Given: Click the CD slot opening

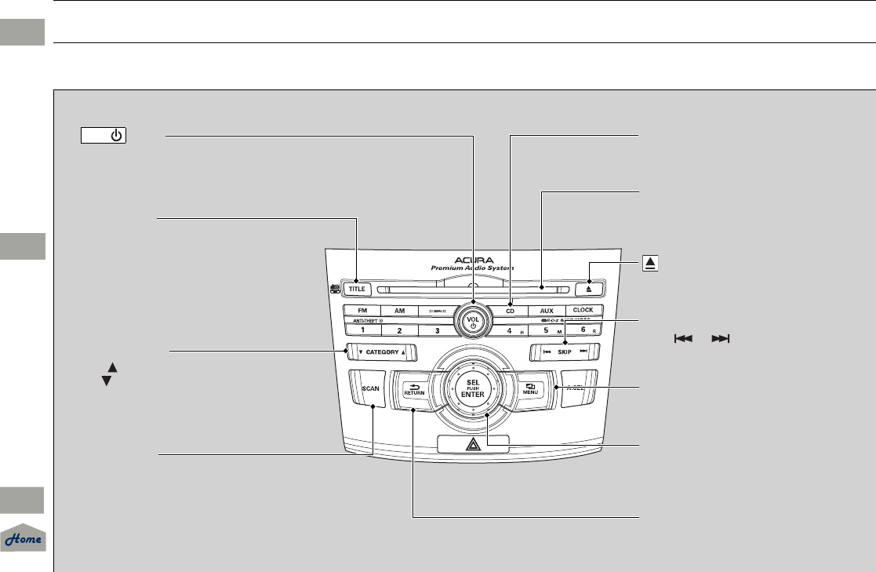Looking at the screenshot, I should (473, 290).
